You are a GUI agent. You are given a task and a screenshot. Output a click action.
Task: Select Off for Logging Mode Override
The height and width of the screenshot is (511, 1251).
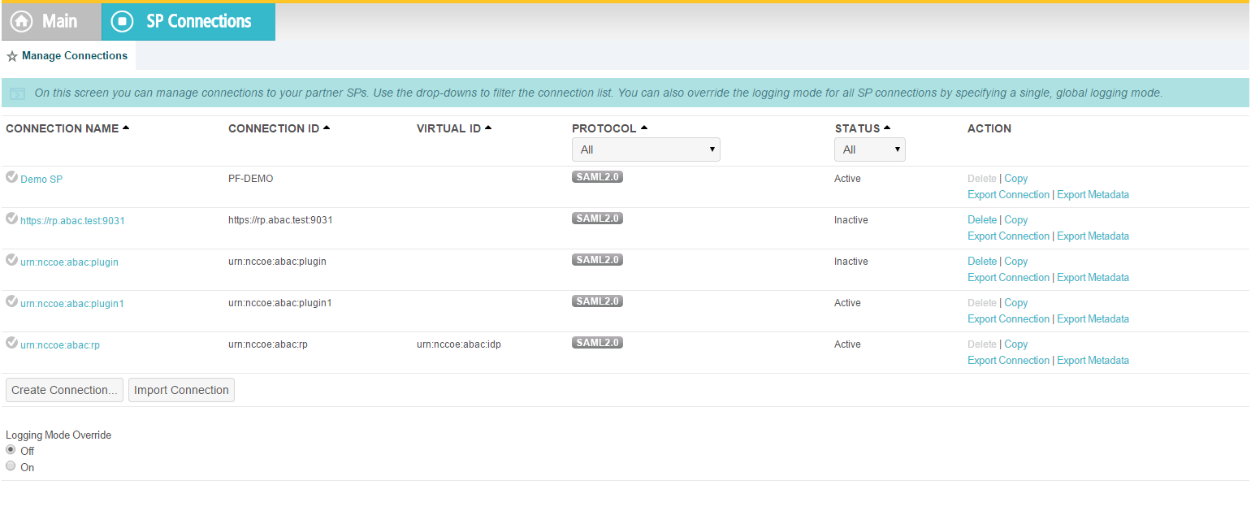11,449
